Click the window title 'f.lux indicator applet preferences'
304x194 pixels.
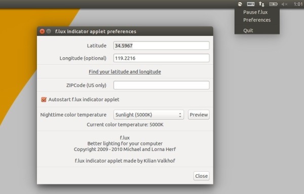tap(96, 31)
